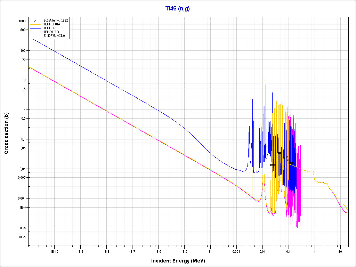
Task: Click the 10 tick on the x-axis
Action: pos(340,251)
